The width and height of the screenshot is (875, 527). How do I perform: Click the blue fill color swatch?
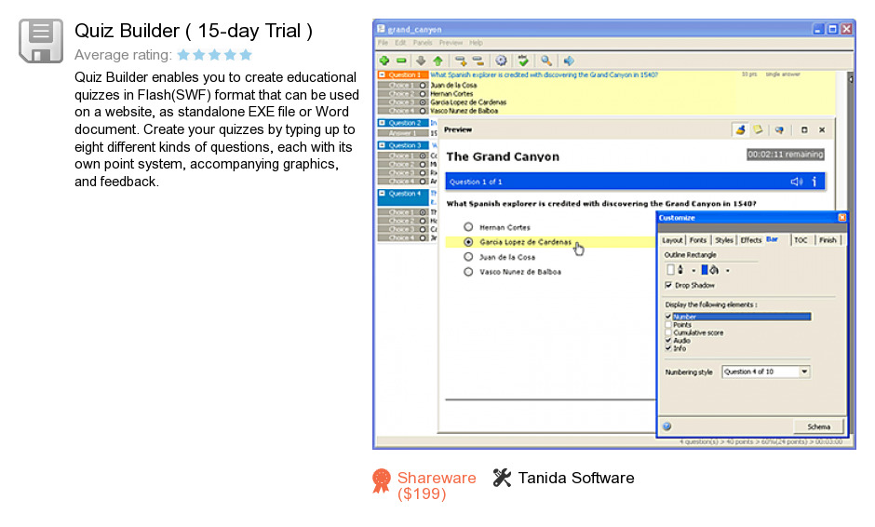point(705,270)
